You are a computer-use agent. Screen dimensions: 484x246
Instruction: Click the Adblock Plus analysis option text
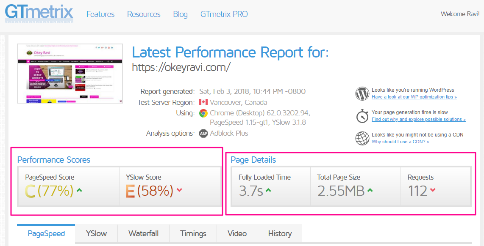(x=229, y=133)
